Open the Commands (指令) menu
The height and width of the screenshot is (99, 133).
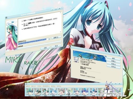tap(34, 86)
